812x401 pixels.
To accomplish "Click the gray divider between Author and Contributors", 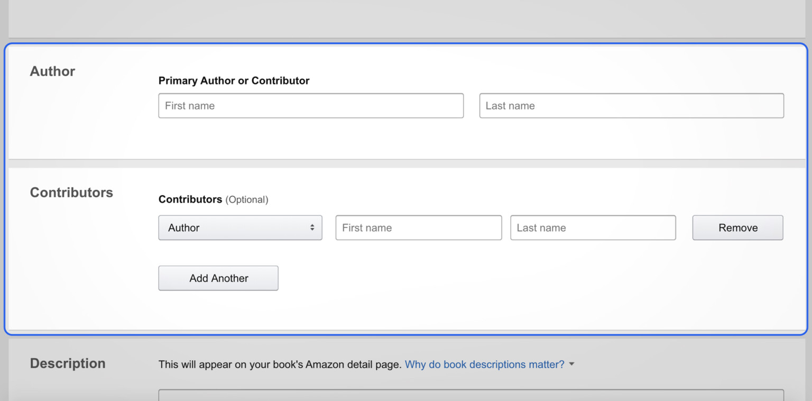I will coord(406,163).
